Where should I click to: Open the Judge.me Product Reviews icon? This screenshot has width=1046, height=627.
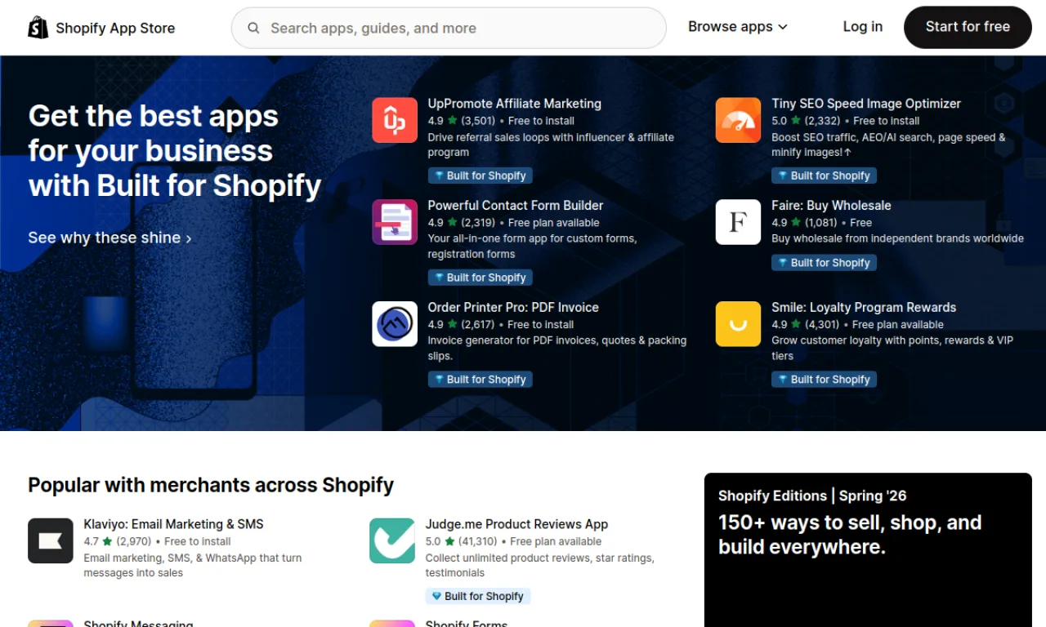click(x=392, y=540)
